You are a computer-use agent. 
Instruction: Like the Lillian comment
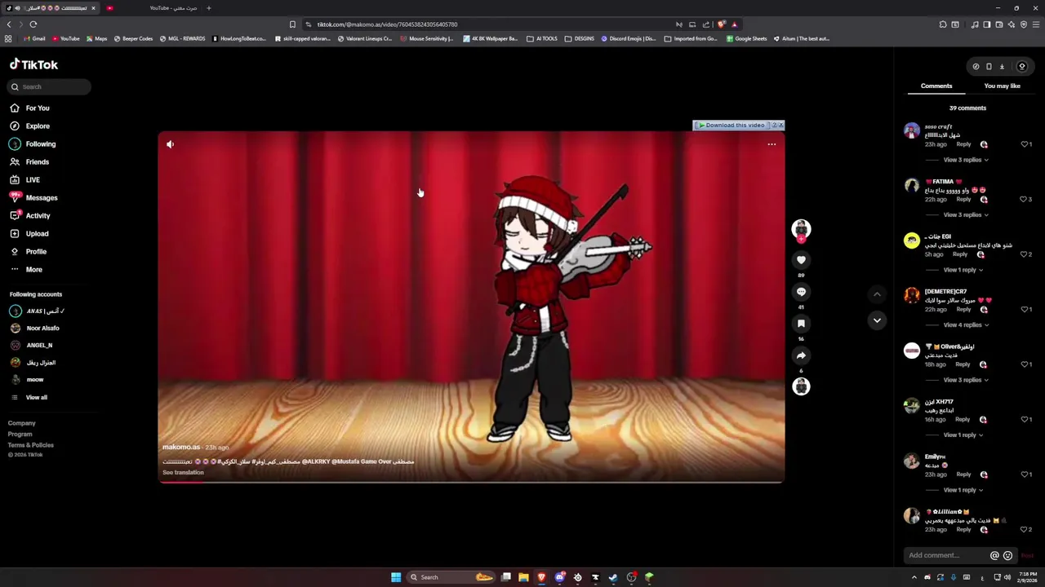[x=1023, y=529]
